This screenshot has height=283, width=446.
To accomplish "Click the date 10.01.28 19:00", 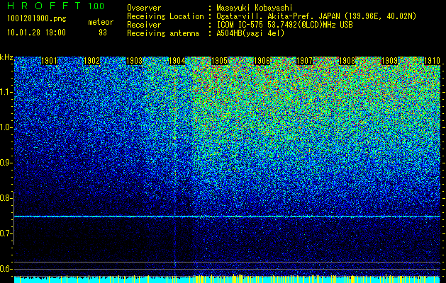I will click(x=36, y=33).
